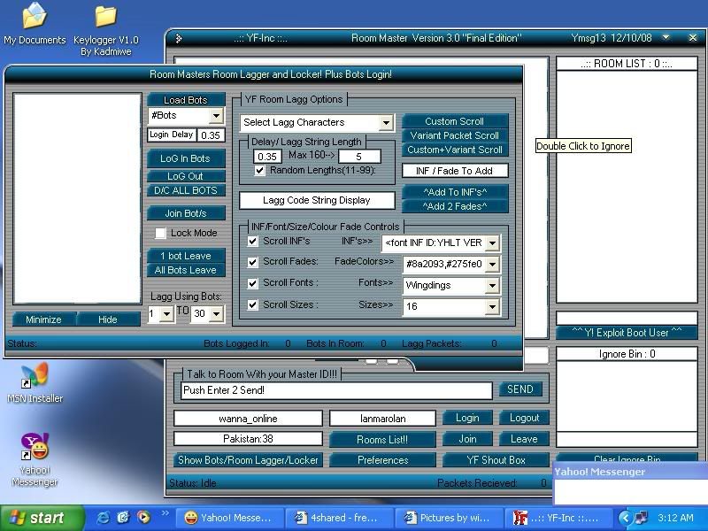
Task: Click ^^Y! Exploit Boot User^^ button
Action: coord(627,333)
